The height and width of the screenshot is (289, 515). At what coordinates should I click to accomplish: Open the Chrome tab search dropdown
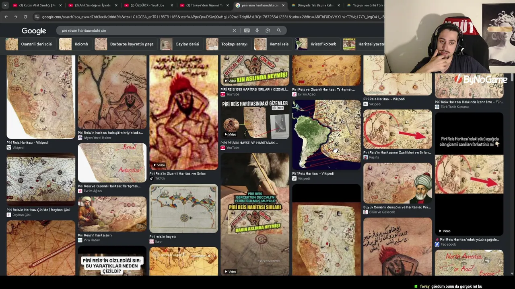point(5,5)
